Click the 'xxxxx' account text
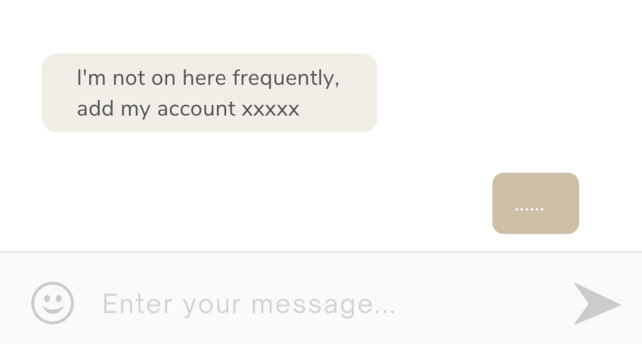This screenshot has width=642, height=344. [271, 109]
